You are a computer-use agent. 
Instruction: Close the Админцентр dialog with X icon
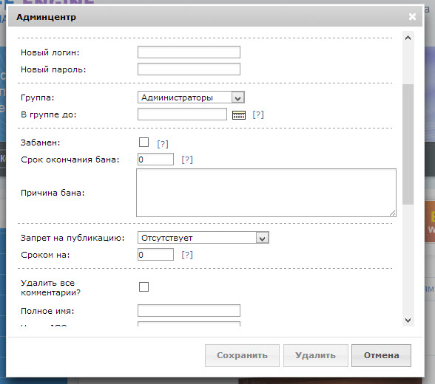pyautogui.click(x=412, y=17)
